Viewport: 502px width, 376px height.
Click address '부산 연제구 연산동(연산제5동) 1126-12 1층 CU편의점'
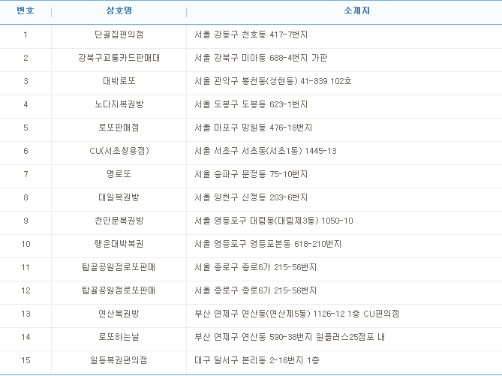point(297,314)
